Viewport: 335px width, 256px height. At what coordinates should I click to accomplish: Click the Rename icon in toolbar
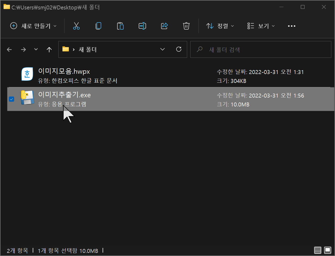click(142, 26)
